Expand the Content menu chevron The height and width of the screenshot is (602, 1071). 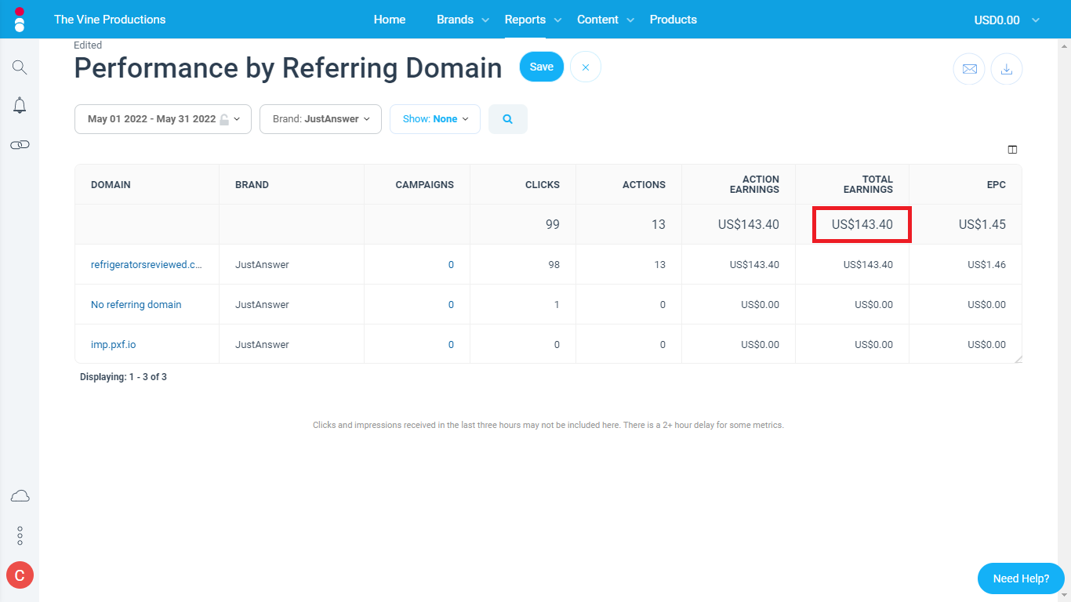click(x=630, y=20)
